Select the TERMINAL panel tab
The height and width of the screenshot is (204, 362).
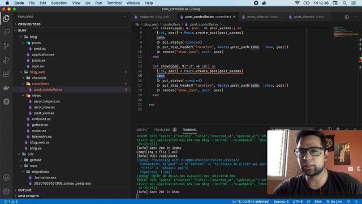[189, 130]
